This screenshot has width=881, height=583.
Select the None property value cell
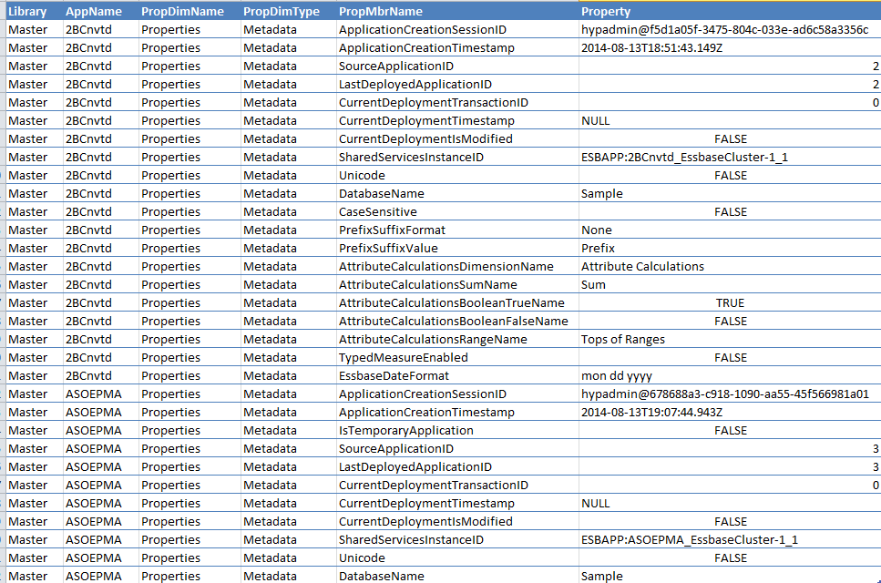point(730,230)
